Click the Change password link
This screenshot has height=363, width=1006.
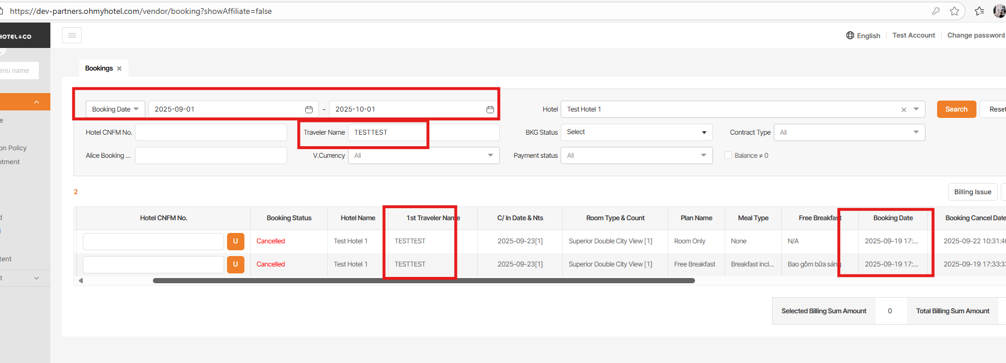(976, 35)
